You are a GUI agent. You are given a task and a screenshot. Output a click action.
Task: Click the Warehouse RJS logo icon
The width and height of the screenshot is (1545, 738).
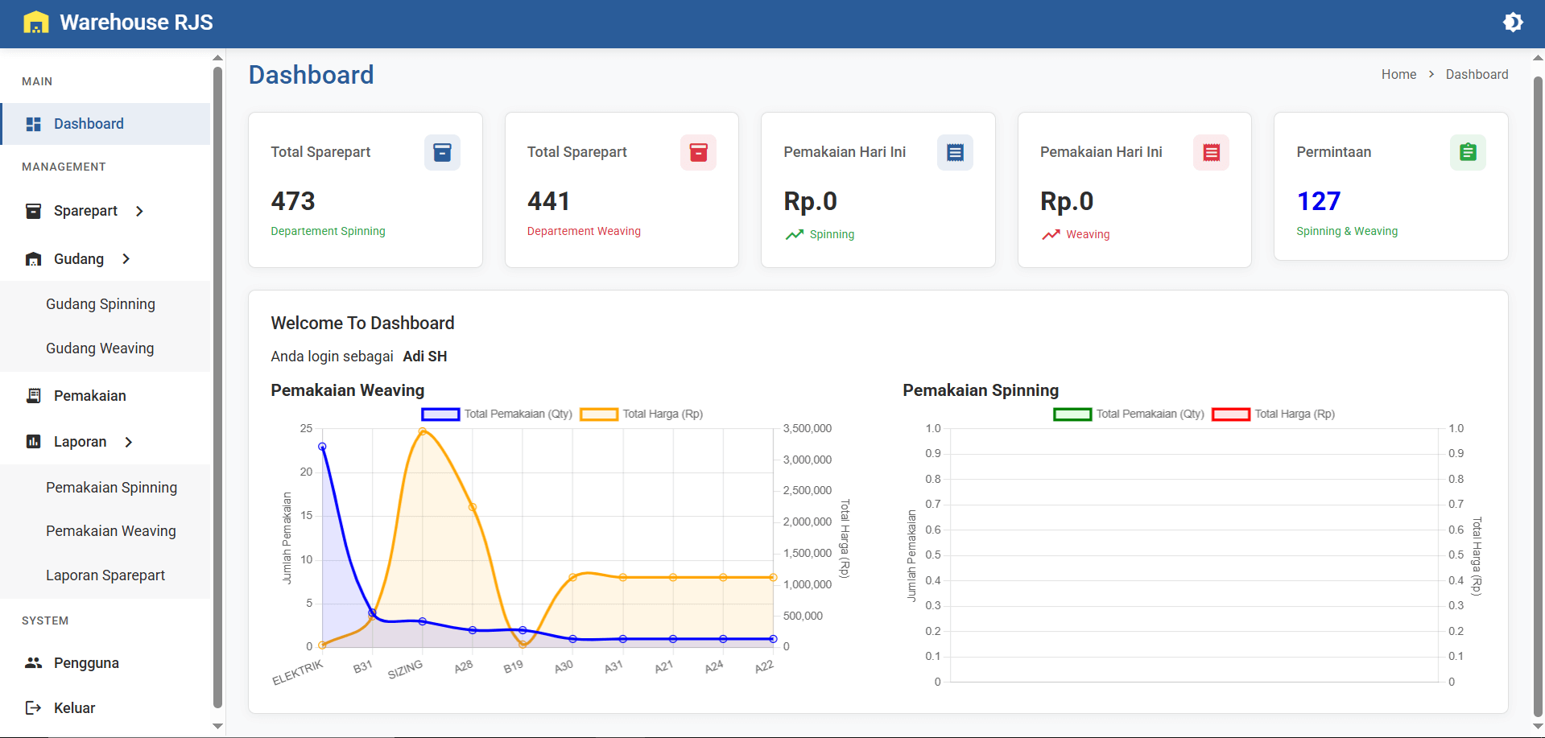click(36, 23)
